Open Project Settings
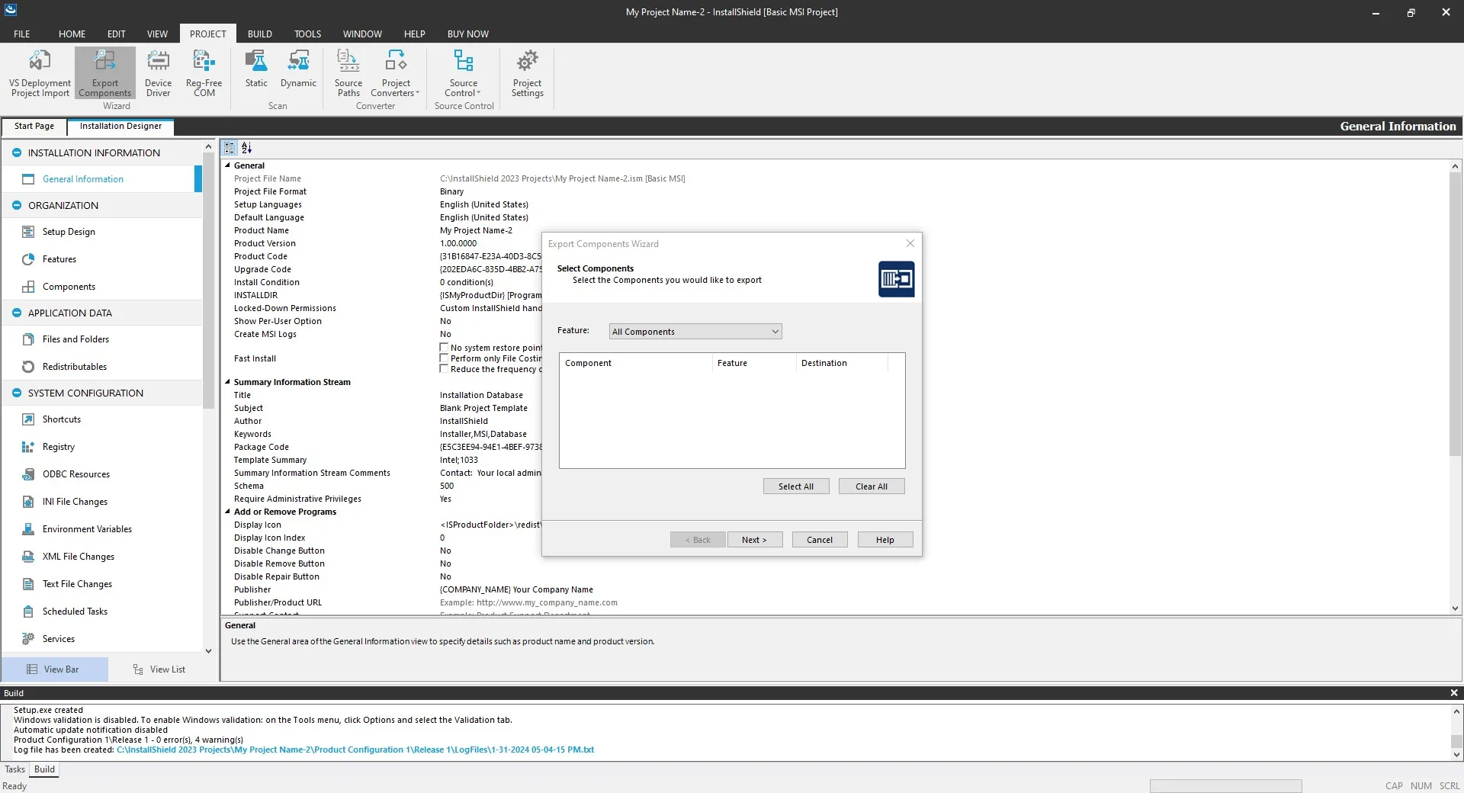1464x793 pixels. 527,72
